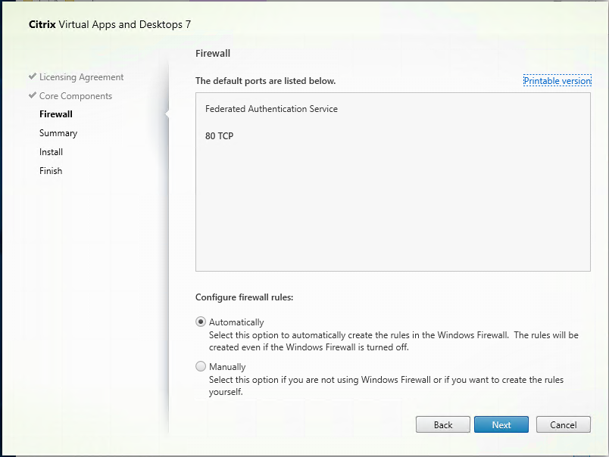Select Install step in sidebar

(x=51, y=152)
